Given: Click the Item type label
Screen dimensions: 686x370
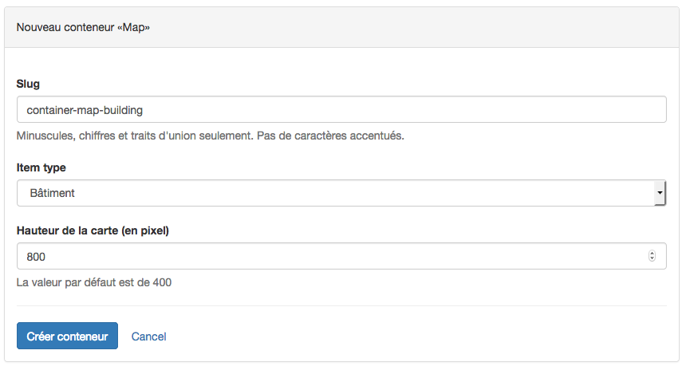Looking at the screenshot, I should [41, 167].
